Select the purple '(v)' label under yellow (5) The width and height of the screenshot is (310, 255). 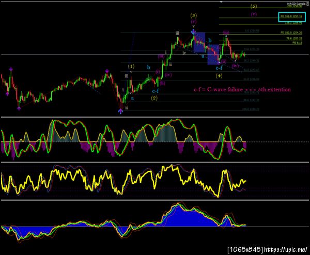pos(254,14)
